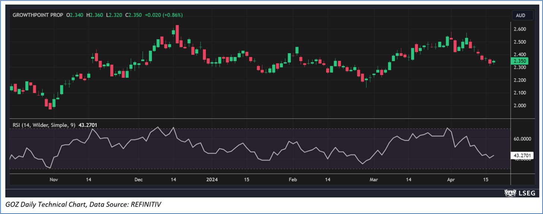Click the 2.100 price axis label

tap(520, 93)
